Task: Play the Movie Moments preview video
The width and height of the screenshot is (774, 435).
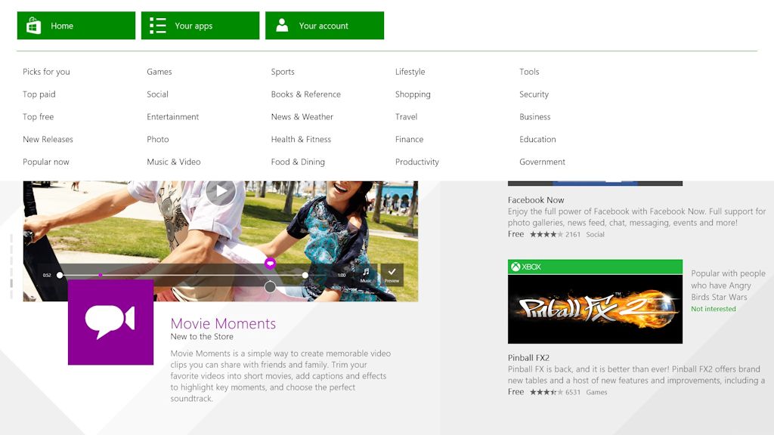Action: [x=221, y=191]
